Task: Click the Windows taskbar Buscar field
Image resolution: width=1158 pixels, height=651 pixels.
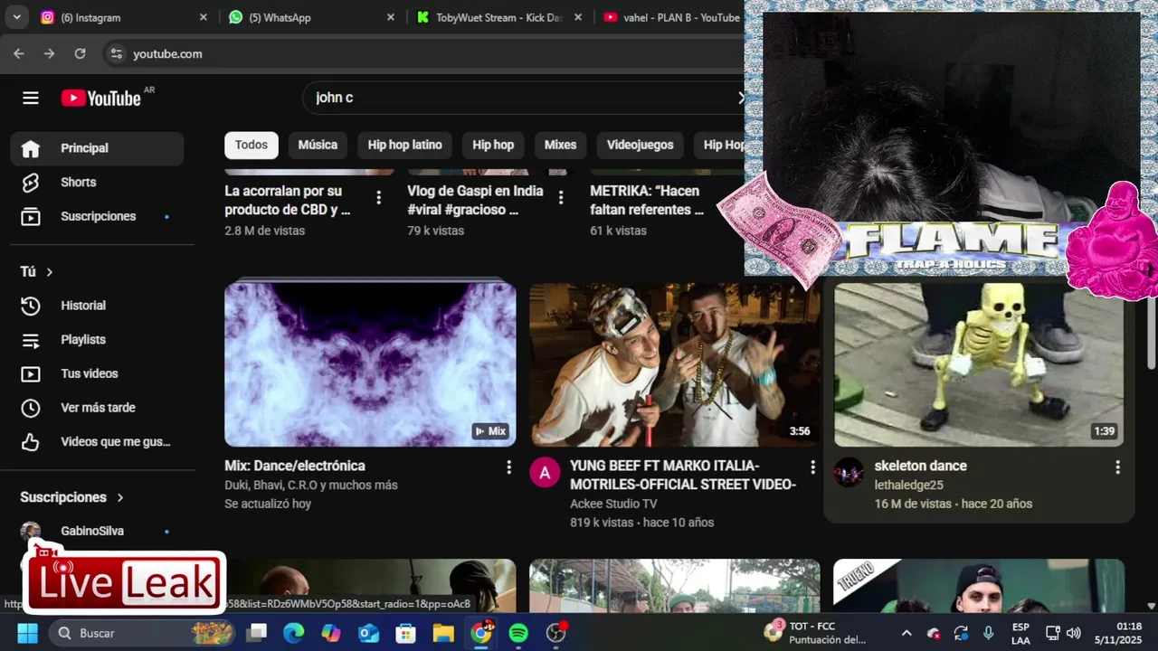Action: (140, 633)
